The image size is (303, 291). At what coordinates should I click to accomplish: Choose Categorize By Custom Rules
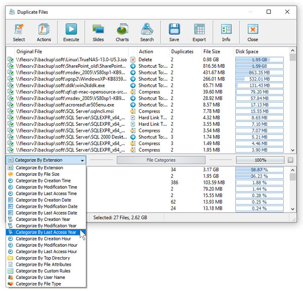[x=46, y=271]
